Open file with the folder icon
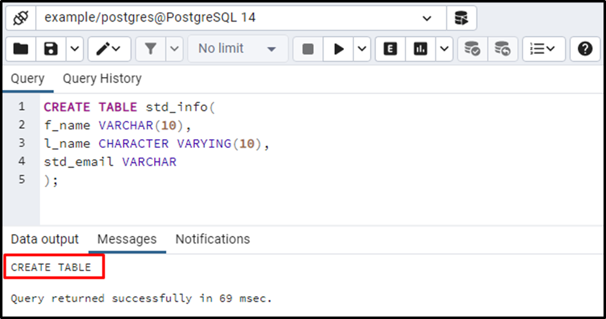 click(21, 49)
